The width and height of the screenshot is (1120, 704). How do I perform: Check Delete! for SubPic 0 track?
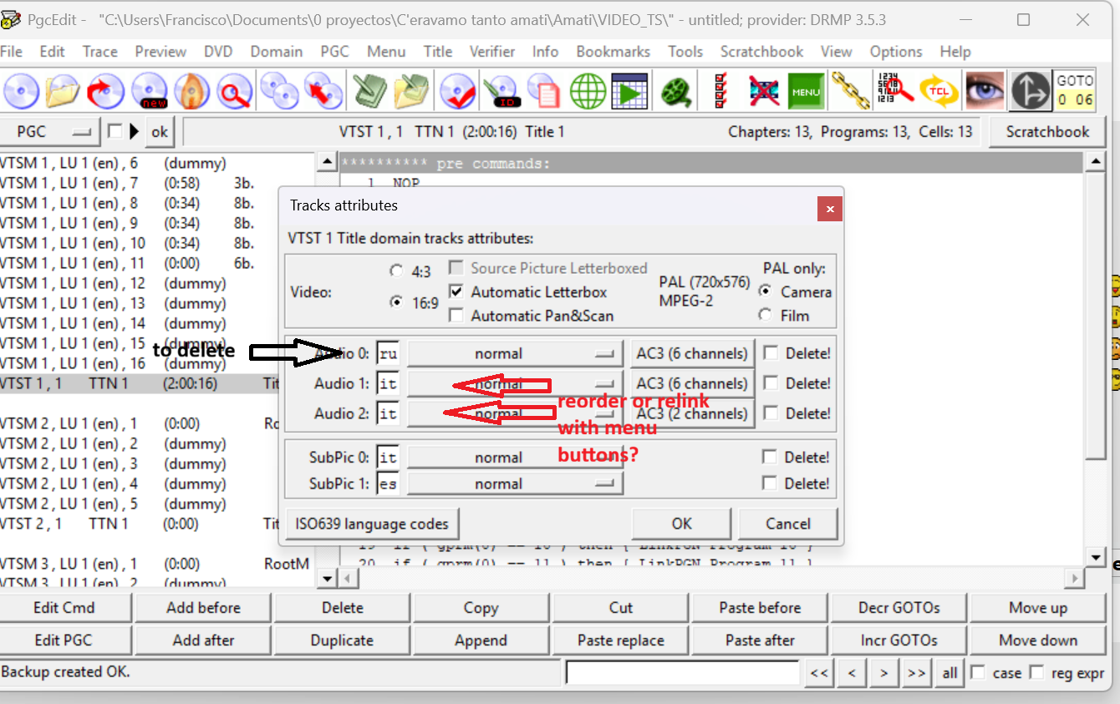(x=771, y=458)
